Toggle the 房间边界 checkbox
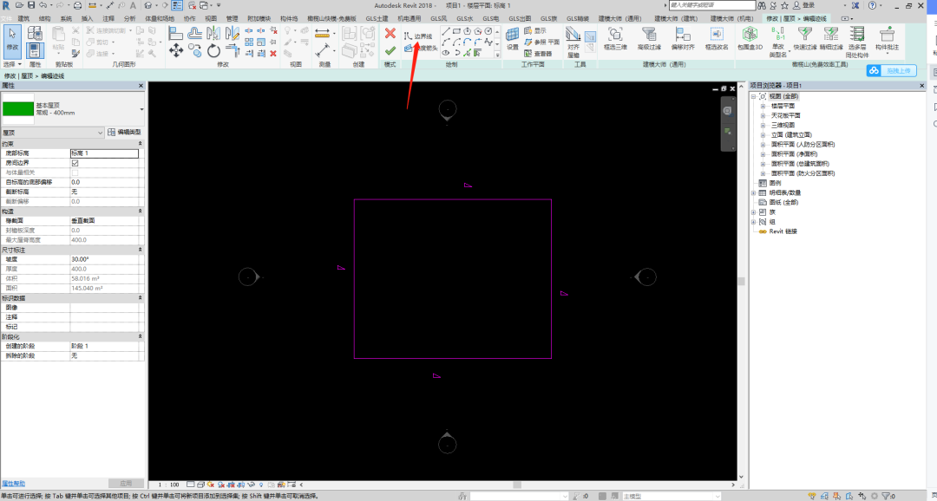The image size is (937, 501). point(75,163)
